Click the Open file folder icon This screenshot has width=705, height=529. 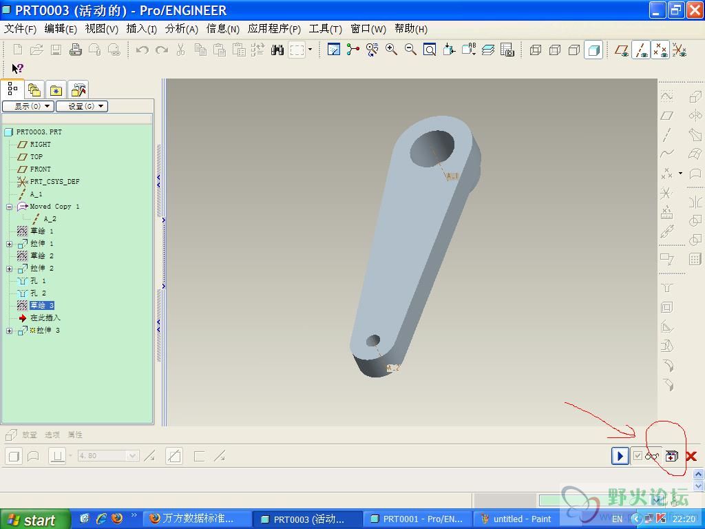(36, 50)
